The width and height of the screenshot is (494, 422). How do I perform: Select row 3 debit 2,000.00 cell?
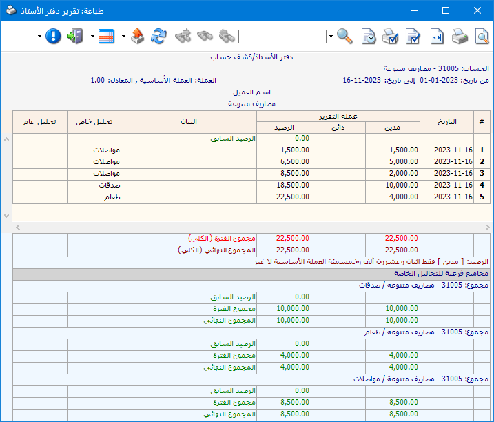click(x=393, y=174)
